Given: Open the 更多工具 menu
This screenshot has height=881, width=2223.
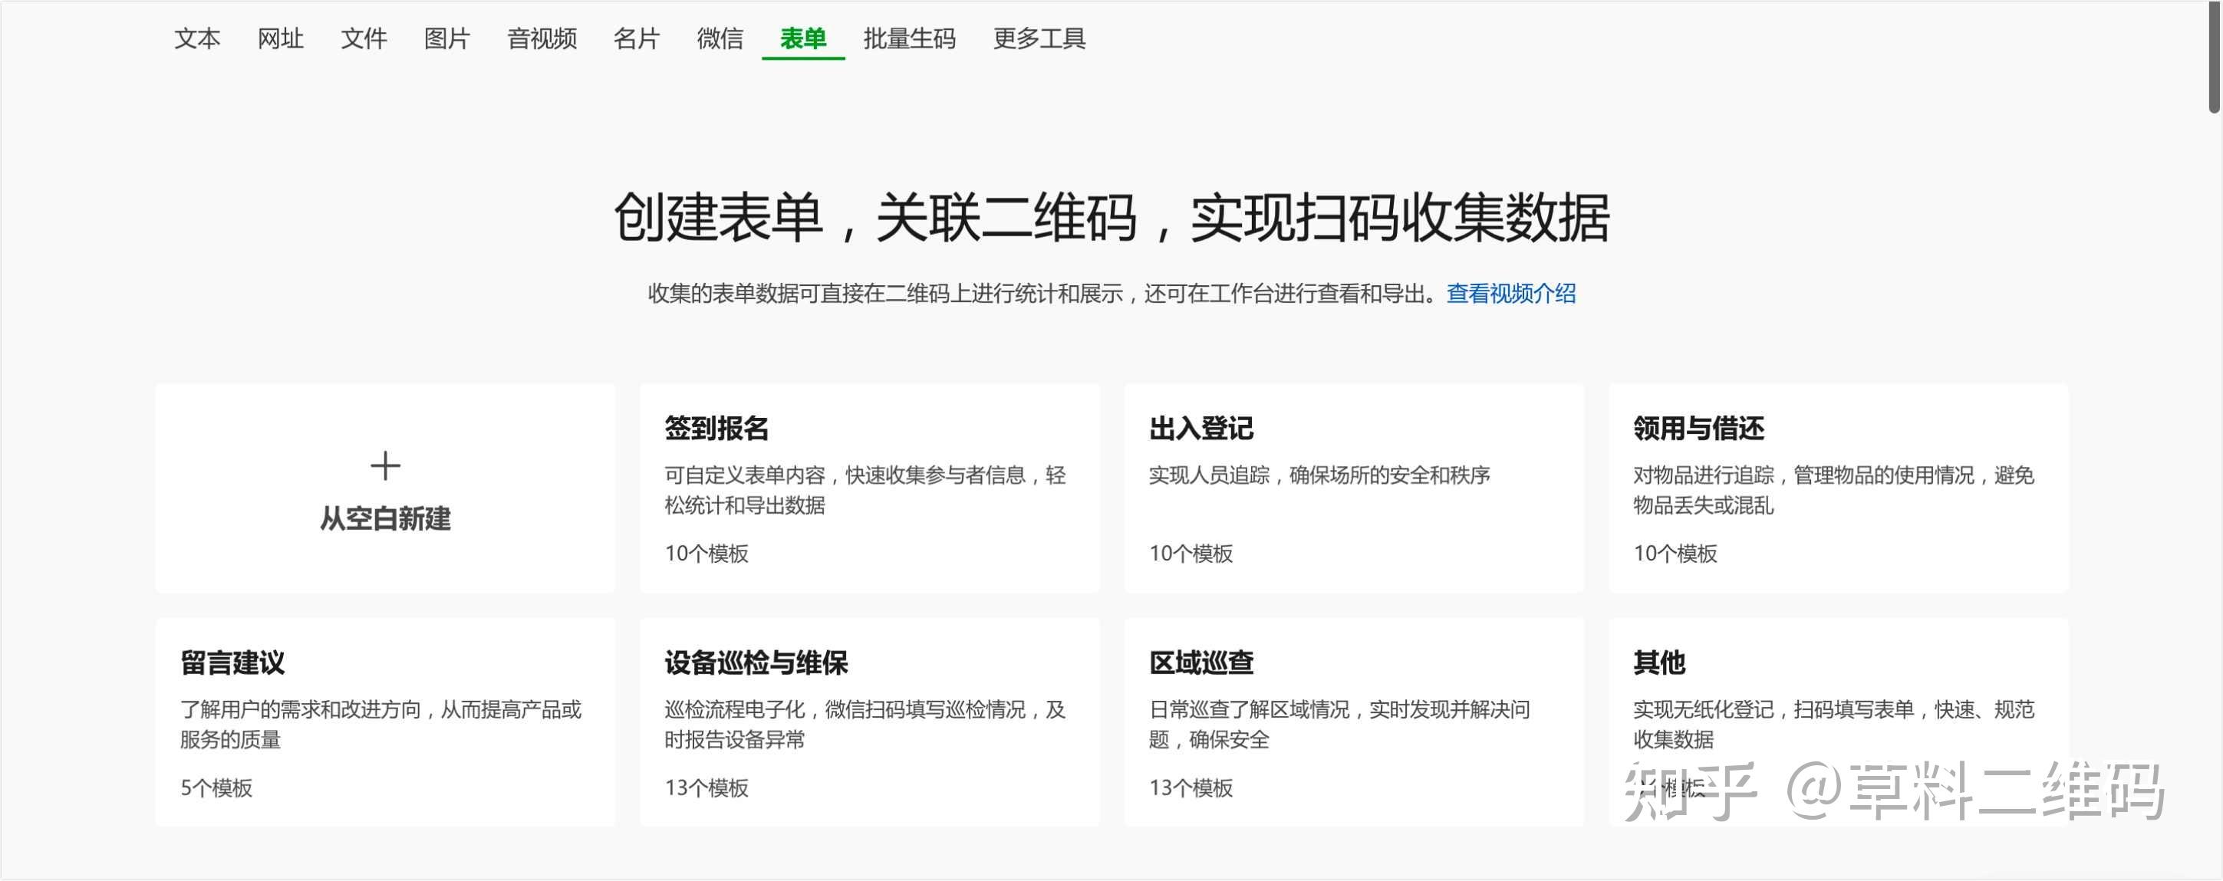Looking at the screenshot, I should [1039, 38].
